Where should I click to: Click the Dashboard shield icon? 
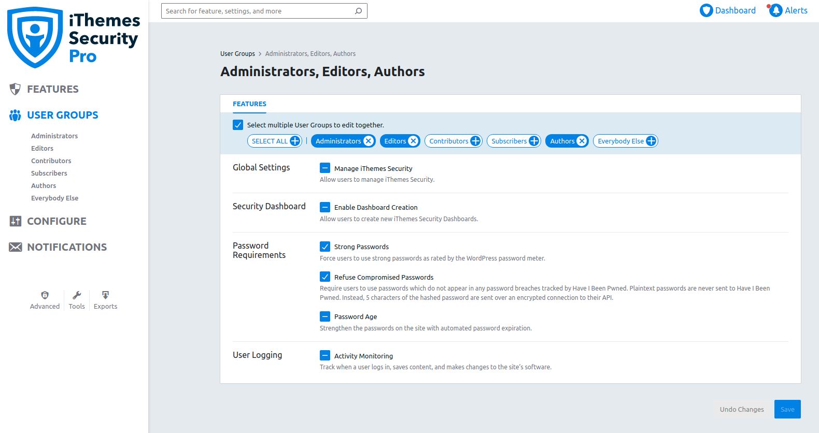point(706,10)
